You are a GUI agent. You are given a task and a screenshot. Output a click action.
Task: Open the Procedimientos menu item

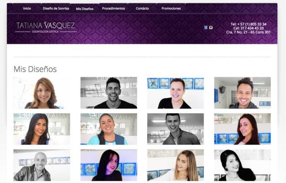[x=113, y=8]
